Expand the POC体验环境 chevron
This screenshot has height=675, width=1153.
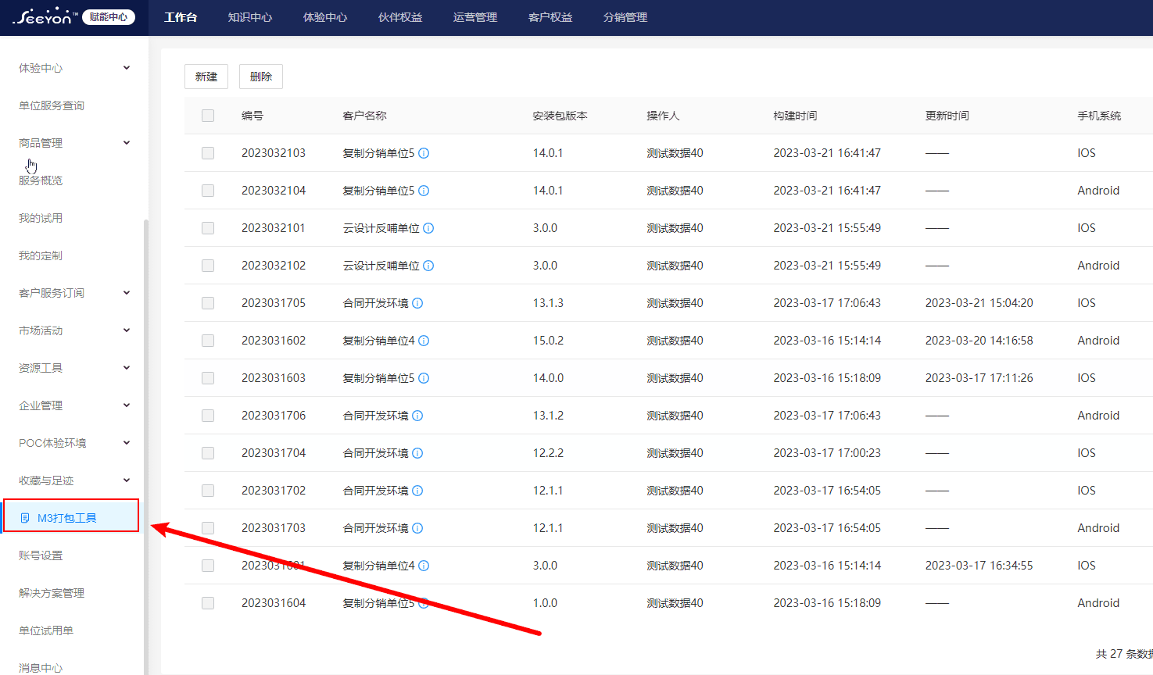coord(127,443)
